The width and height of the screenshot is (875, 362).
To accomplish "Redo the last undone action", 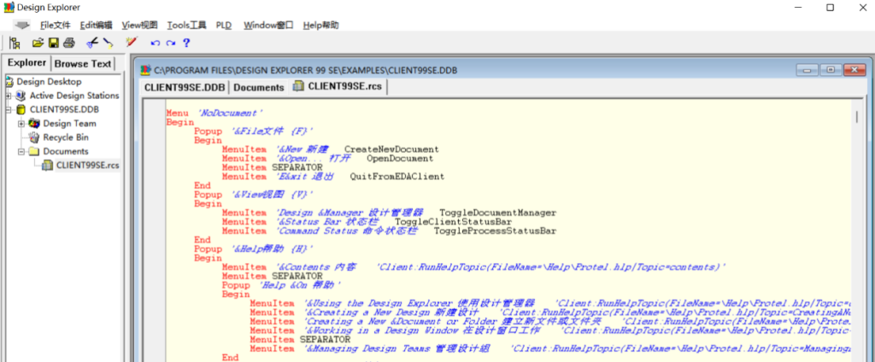I will click(170, 43).
